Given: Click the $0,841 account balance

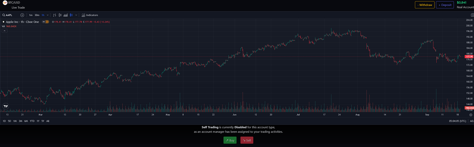Looking at the screenshot, I should 462,3.
